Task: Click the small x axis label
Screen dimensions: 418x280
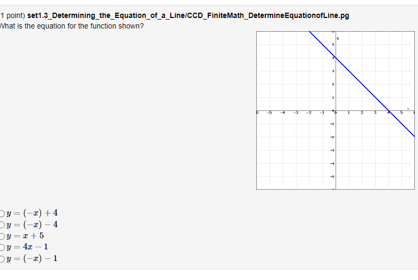Action: (x=408, y=108)
